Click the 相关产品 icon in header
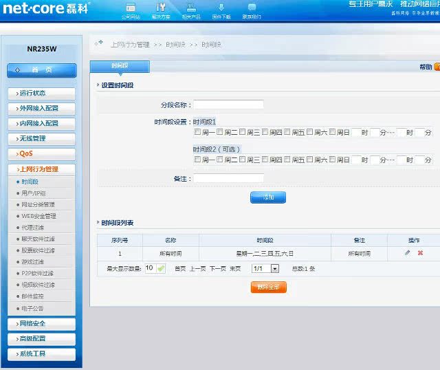Image resolution: width=440 pixels, height=370 pixels. coord(191,8)
